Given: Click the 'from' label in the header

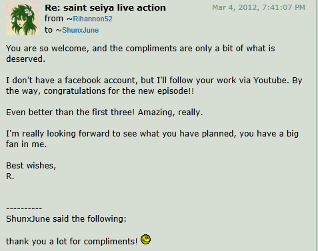Looking at the screenshot, I should point(54,19).
